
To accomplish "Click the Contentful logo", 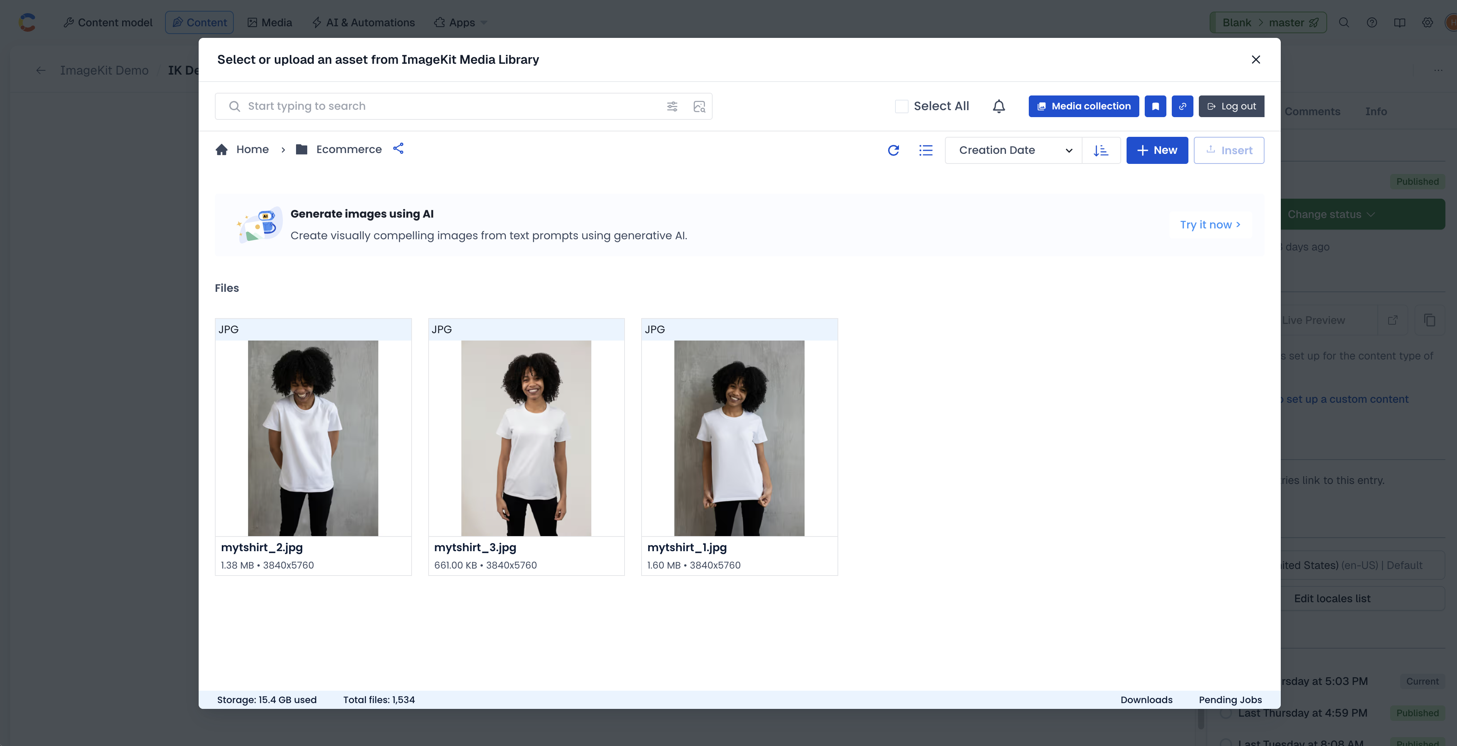I will [27, 22].
